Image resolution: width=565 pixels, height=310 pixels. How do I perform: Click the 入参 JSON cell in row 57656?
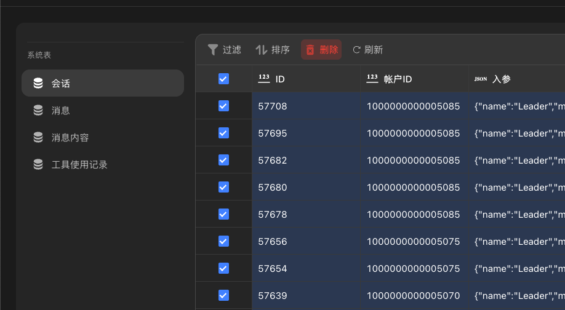(x=517, y=241)
